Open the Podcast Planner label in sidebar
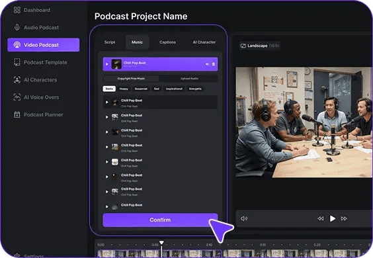Image resolution: width=373 pixels, height=258 pixels. 43,114
